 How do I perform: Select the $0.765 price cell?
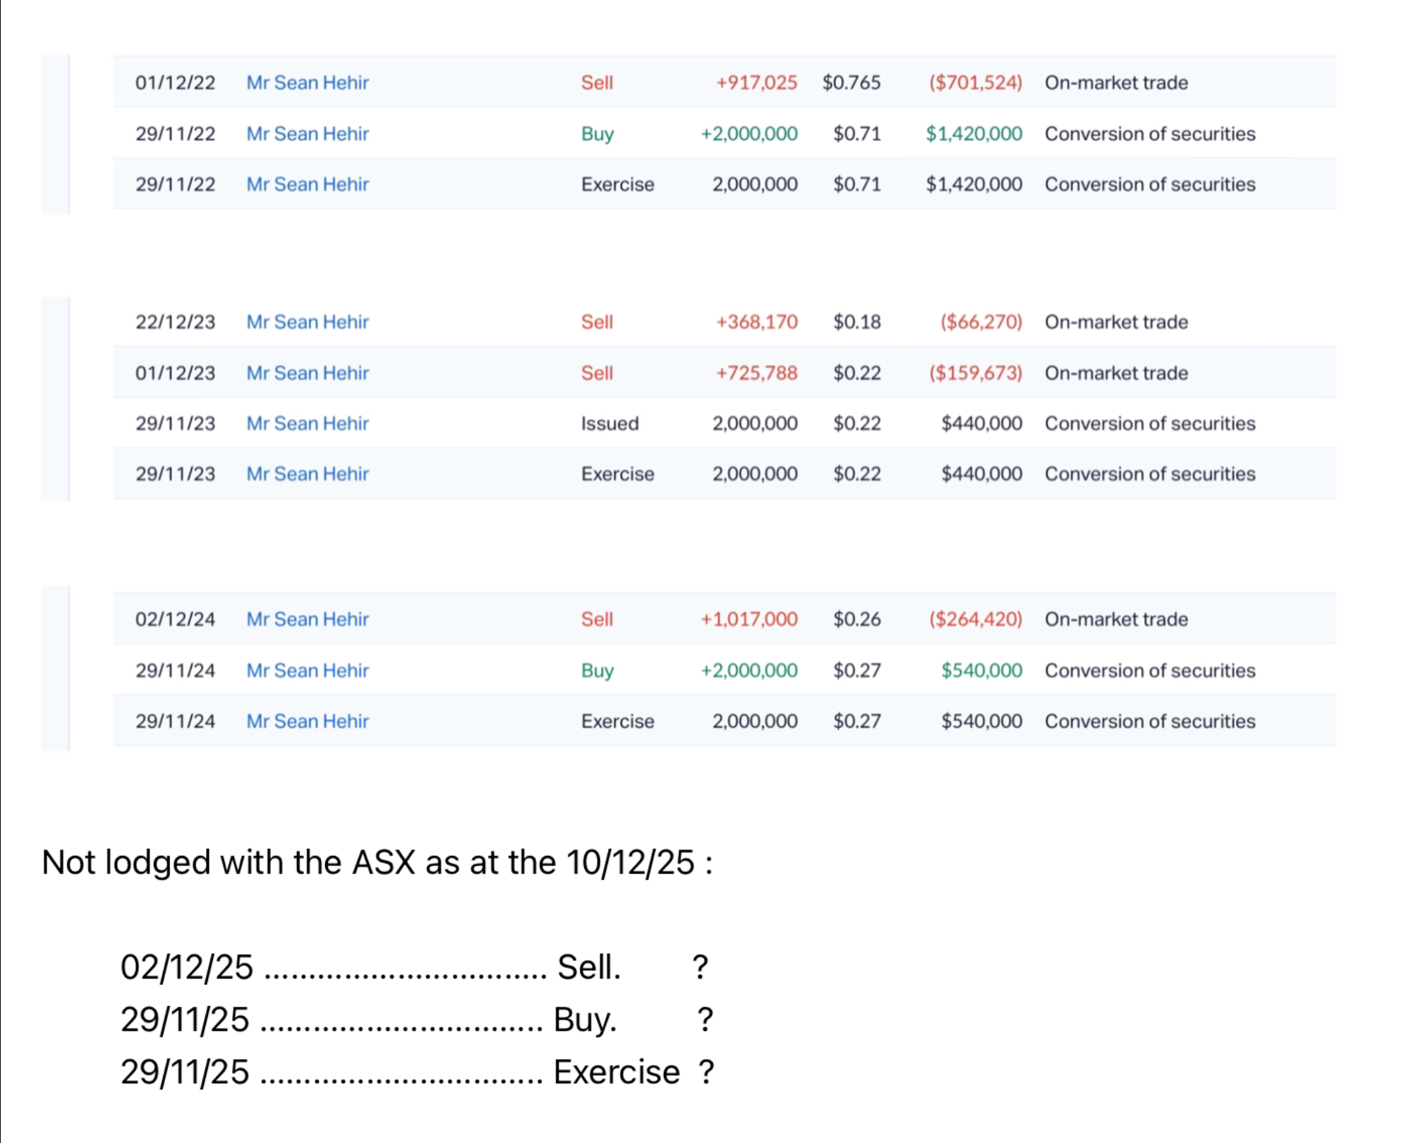(851, 83)
